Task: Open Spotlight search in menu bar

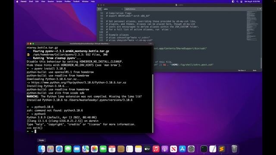Action: (x=237, y=1)
